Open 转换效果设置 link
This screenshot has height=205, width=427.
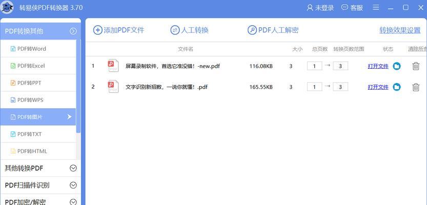(400, 30)
